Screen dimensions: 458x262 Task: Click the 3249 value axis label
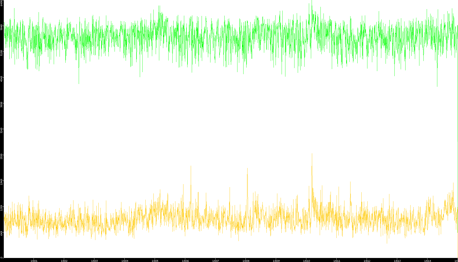(x=2, y=131)
